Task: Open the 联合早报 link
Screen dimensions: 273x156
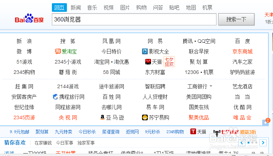Action: (x=199, y=51)
